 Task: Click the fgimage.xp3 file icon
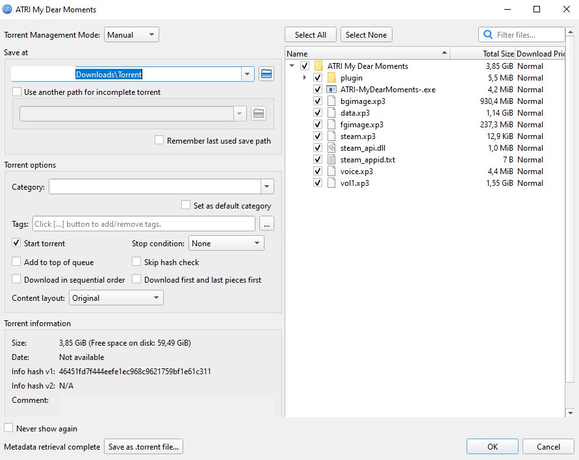click(331, 124)
